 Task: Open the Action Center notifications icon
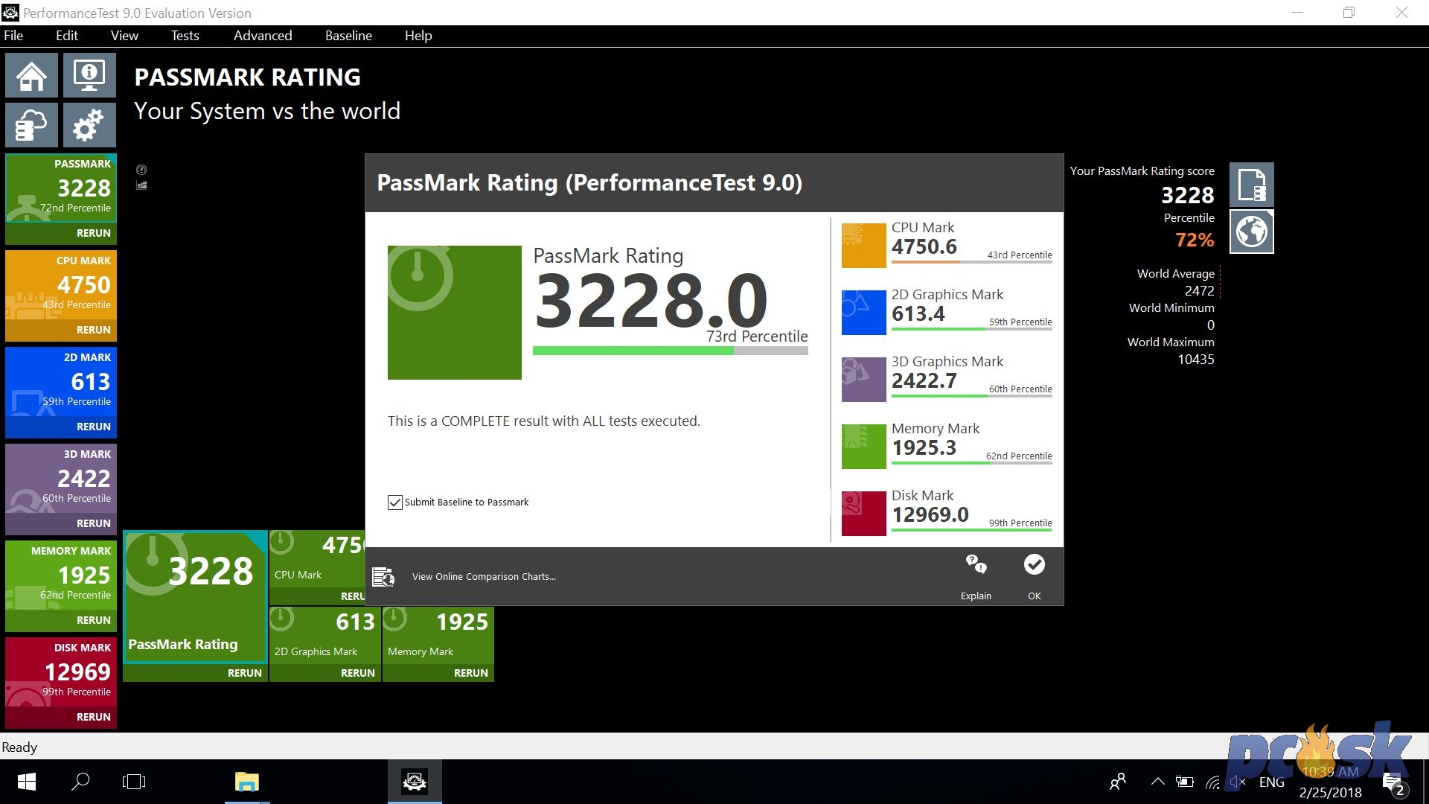click(1393, 783)
